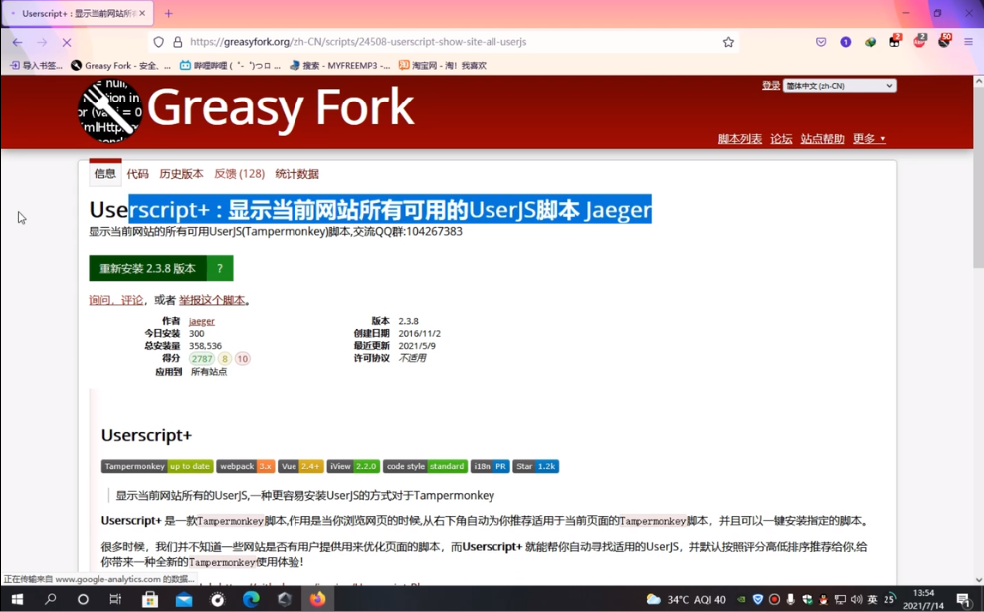Viewport: 984px width, 612px height.
Task: Click the volume speaker tray icon
Action: tap(856, 599)
